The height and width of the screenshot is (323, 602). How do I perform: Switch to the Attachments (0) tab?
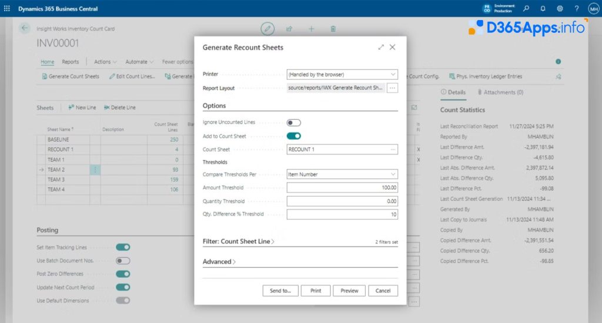point(500,92)
